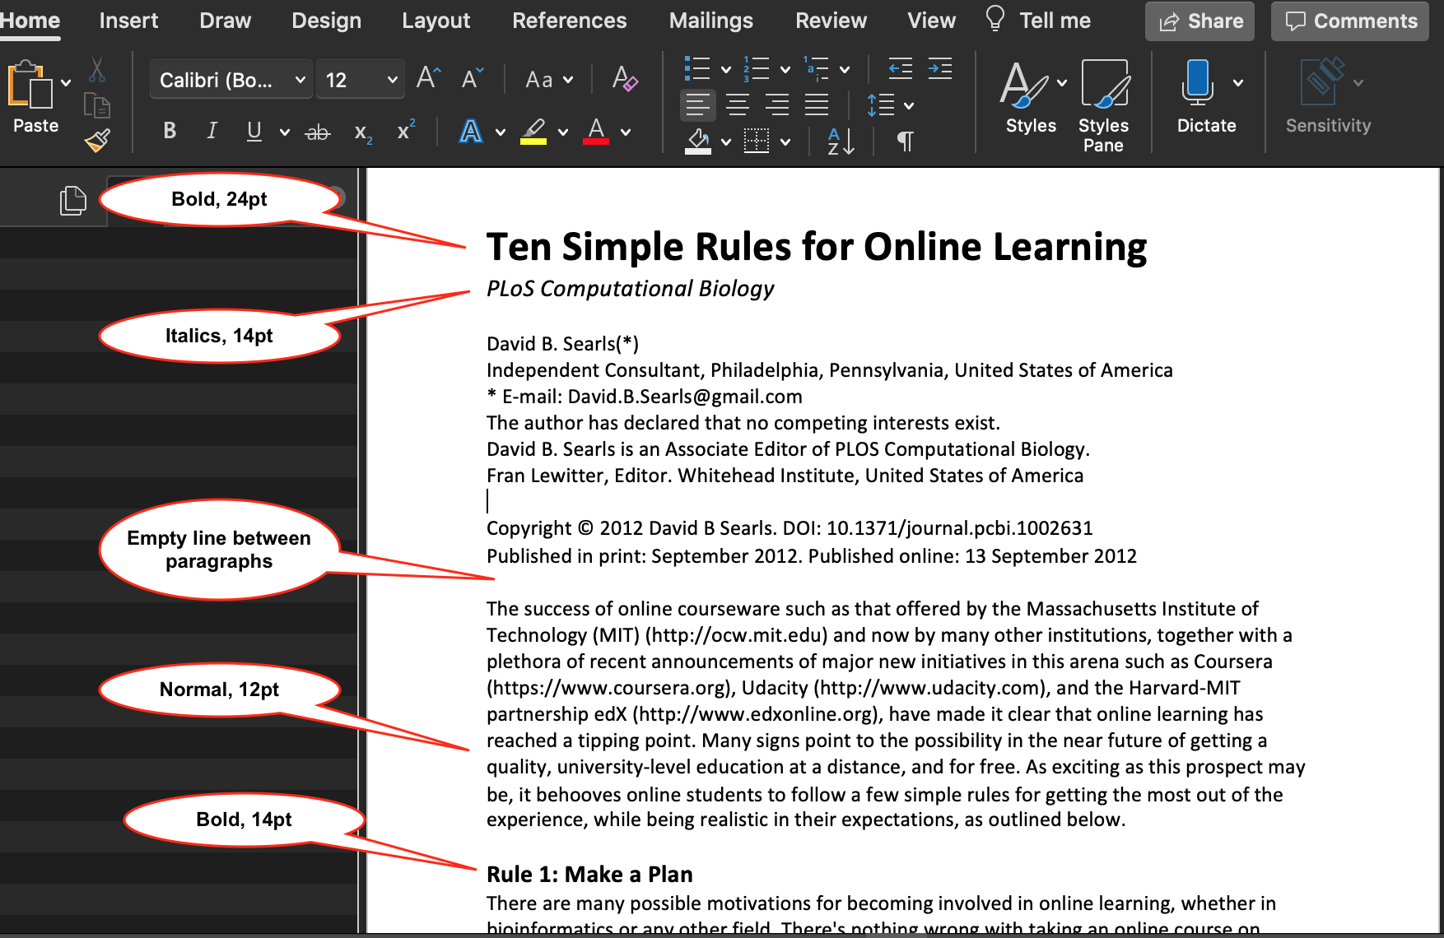Screen dimensions: 1444x938
Task: Click the Increase Indent icon
Action: click(x=939, y=69)
